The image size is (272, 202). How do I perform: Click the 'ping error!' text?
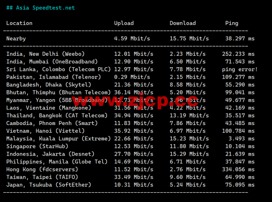point(240,69)
